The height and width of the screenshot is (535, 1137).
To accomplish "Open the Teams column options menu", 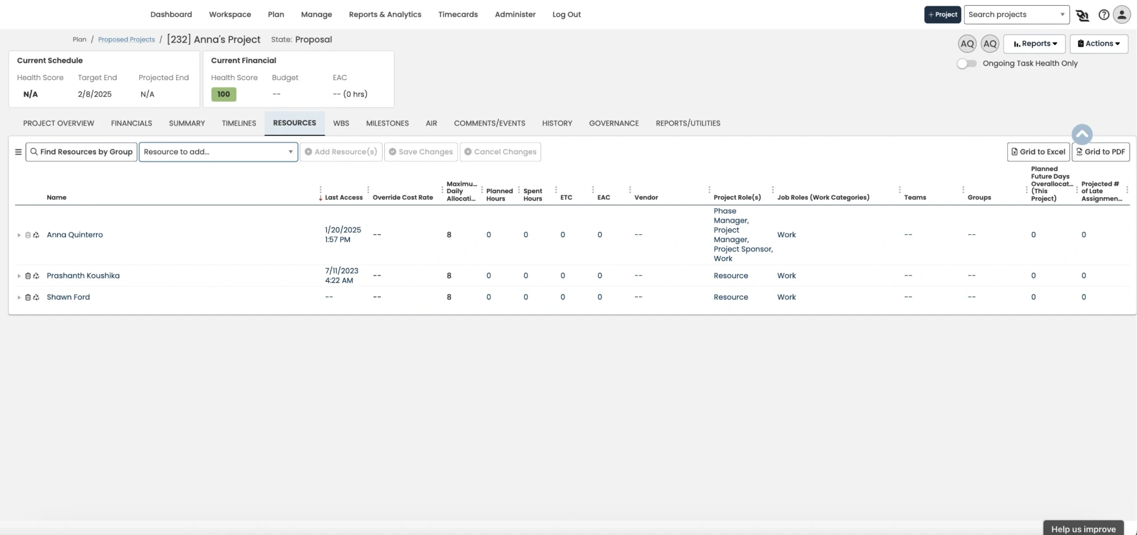I will click(963, 190).
